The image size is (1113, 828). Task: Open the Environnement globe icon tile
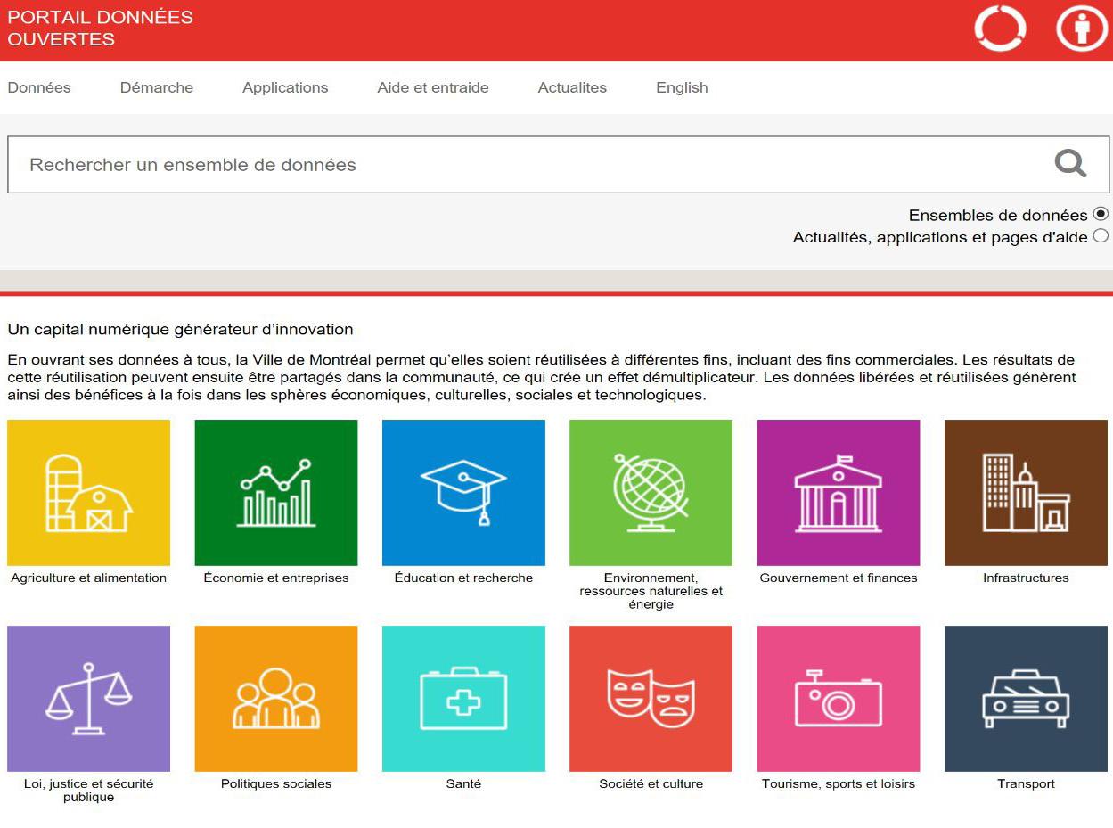click(651, 493)
